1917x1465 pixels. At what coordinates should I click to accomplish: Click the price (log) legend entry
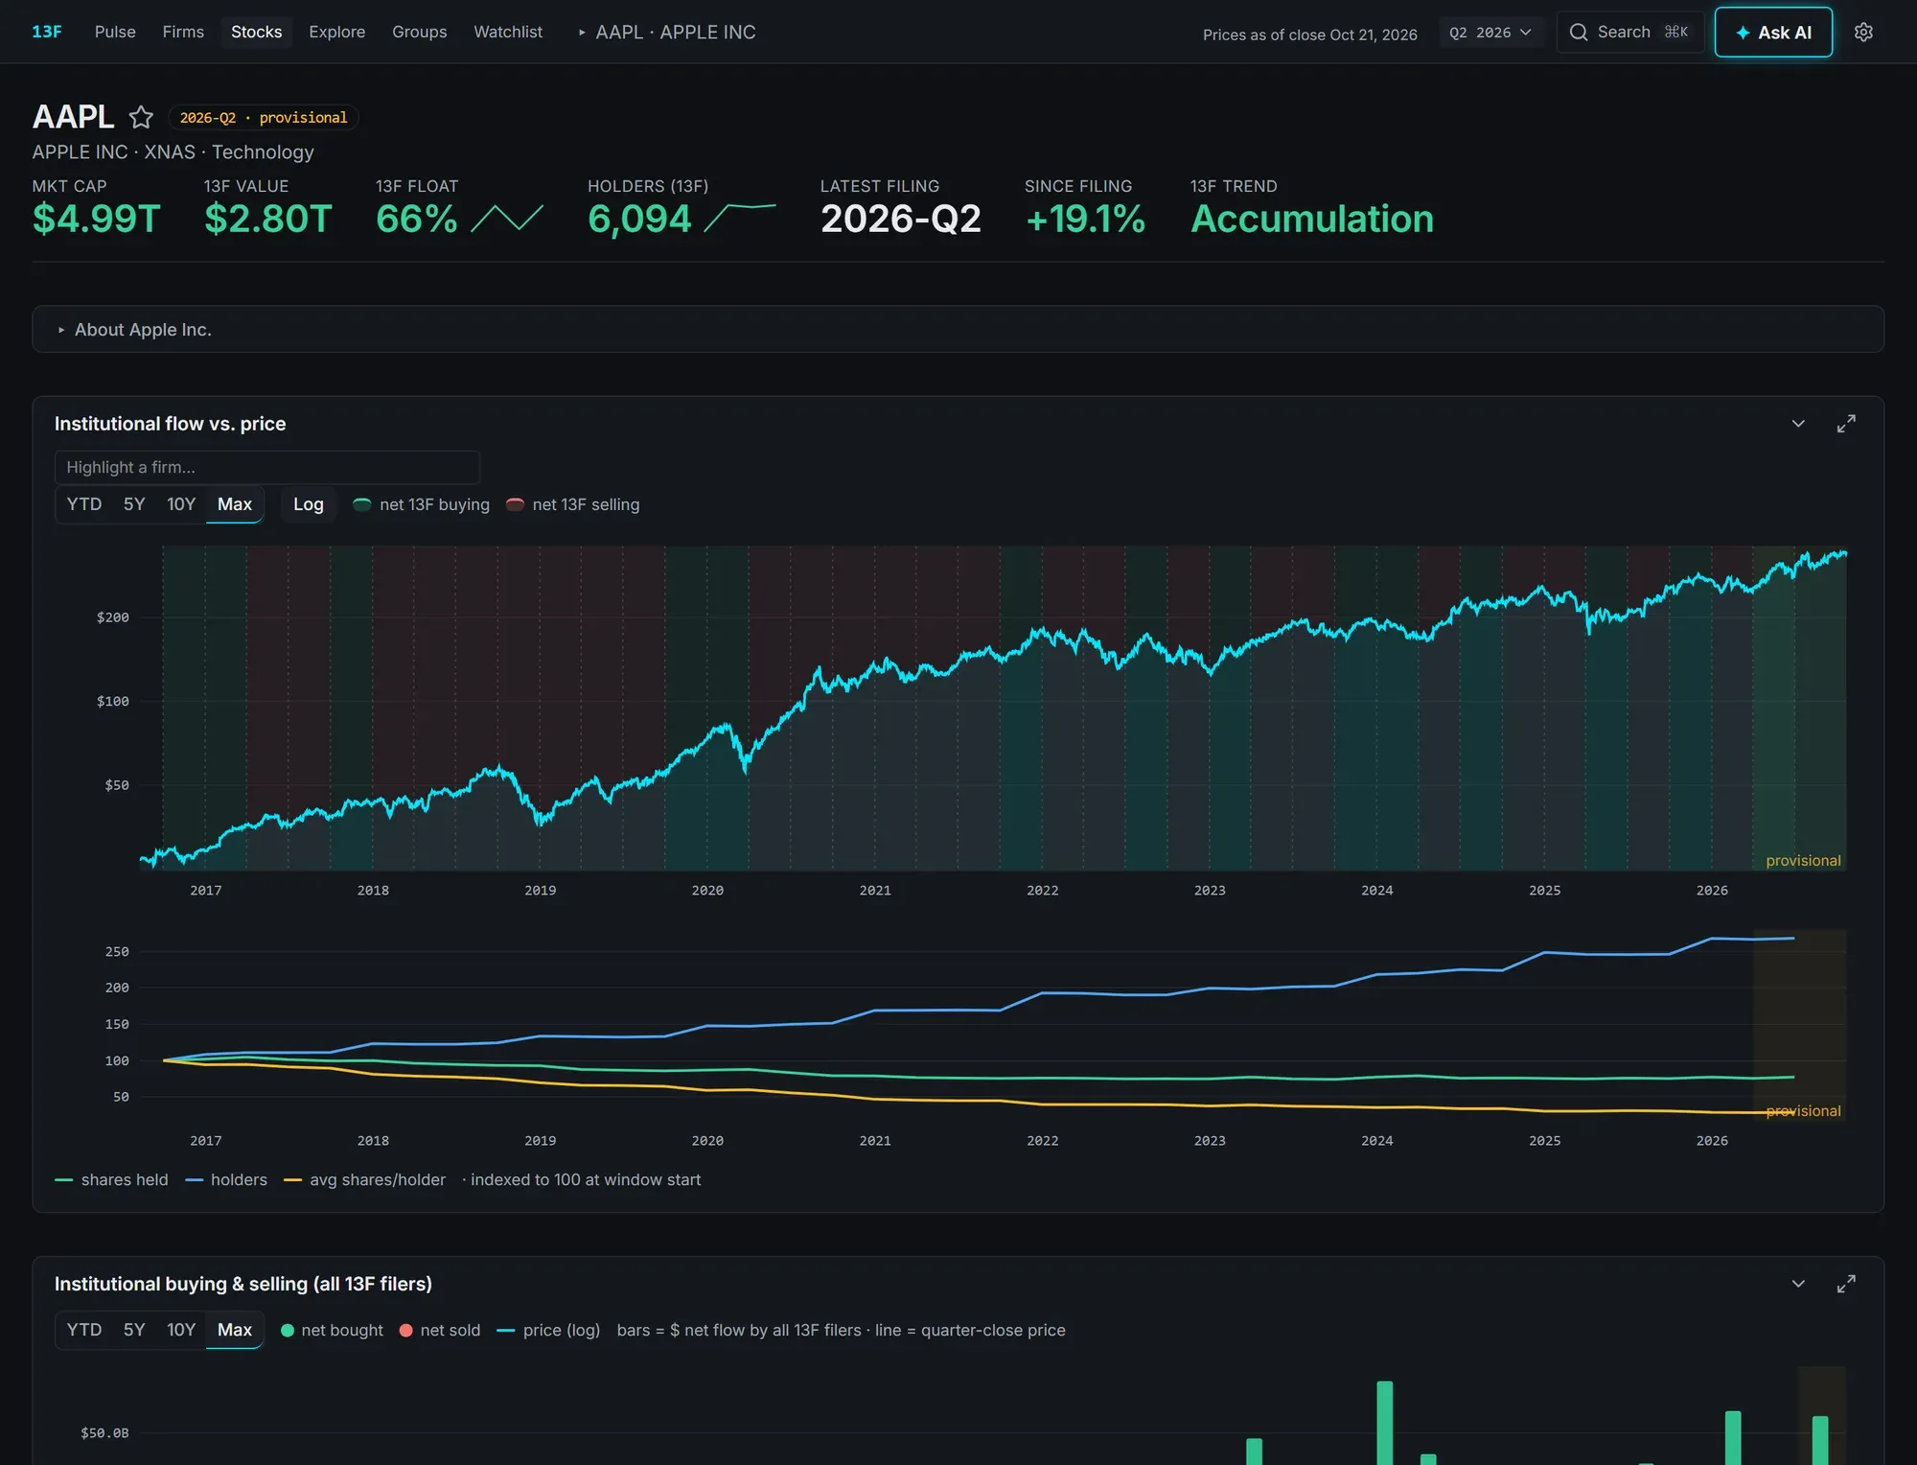click(548, 1330)
